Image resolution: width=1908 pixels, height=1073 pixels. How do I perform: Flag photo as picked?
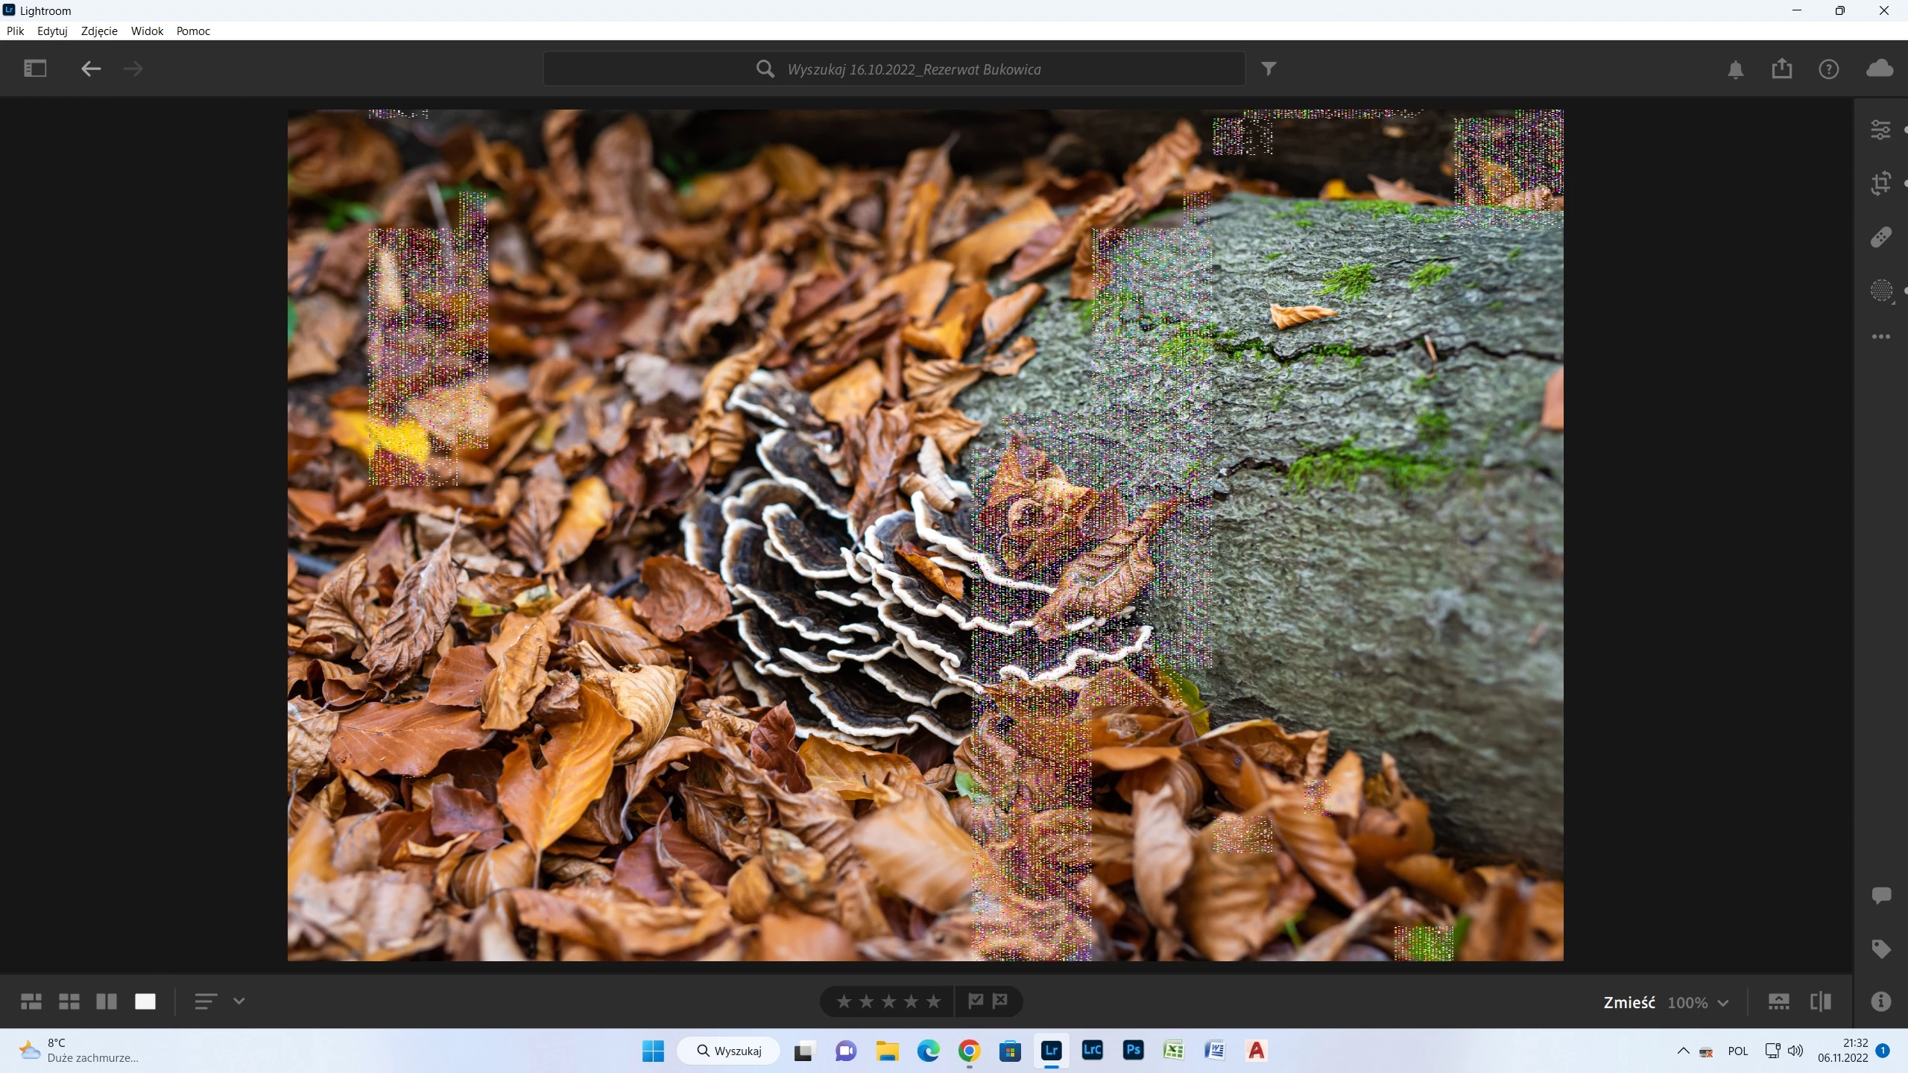coord(976,1001)
